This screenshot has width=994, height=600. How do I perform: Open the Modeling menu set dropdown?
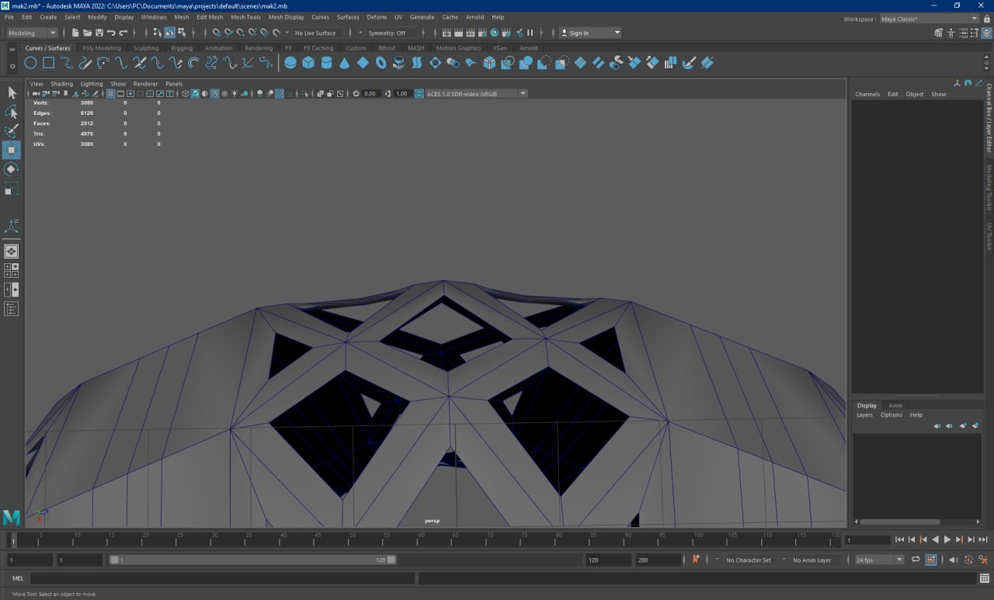[x=32, y=33]
